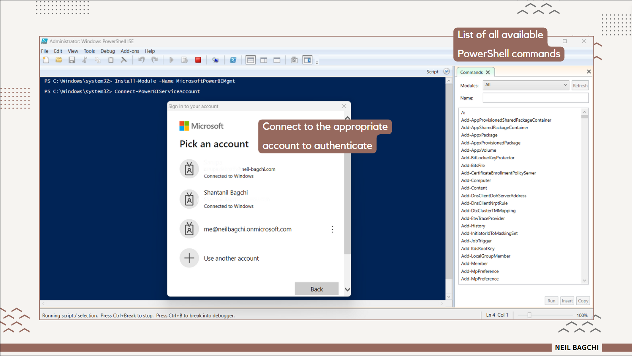This screenshot has width=632, height=356.
Task: Open the Help menu
Action: pyautogui.click(x=150, y=51)
